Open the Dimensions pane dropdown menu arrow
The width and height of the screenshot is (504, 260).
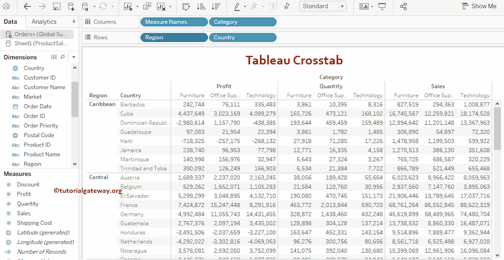point(74,57)
